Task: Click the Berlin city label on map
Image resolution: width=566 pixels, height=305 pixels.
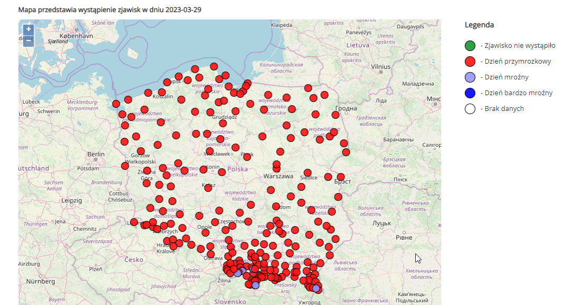Action: click(97, 154)
